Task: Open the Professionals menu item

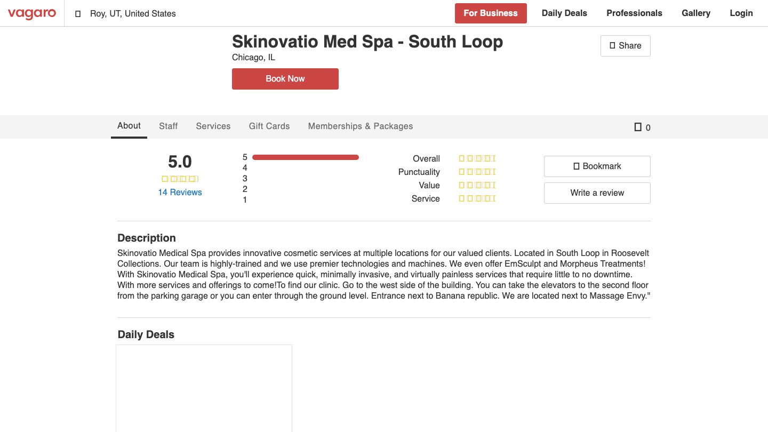Action: click(634, 13)
